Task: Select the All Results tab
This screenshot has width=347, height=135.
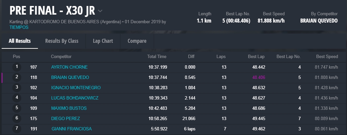Action: 20,41
